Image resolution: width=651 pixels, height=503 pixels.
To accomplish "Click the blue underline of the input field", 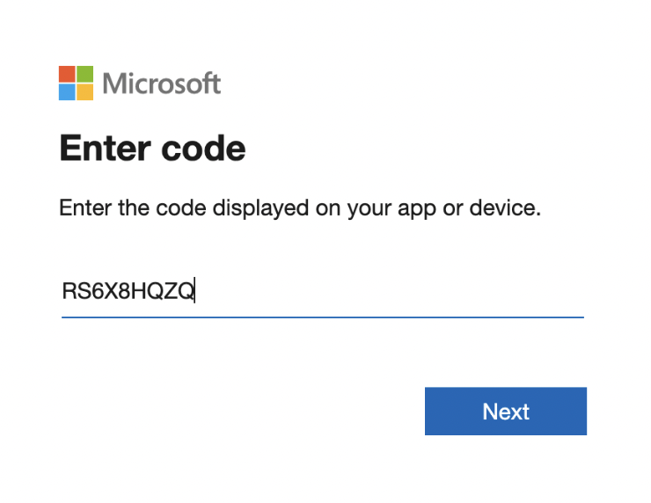I will click(x=323, y=317).
